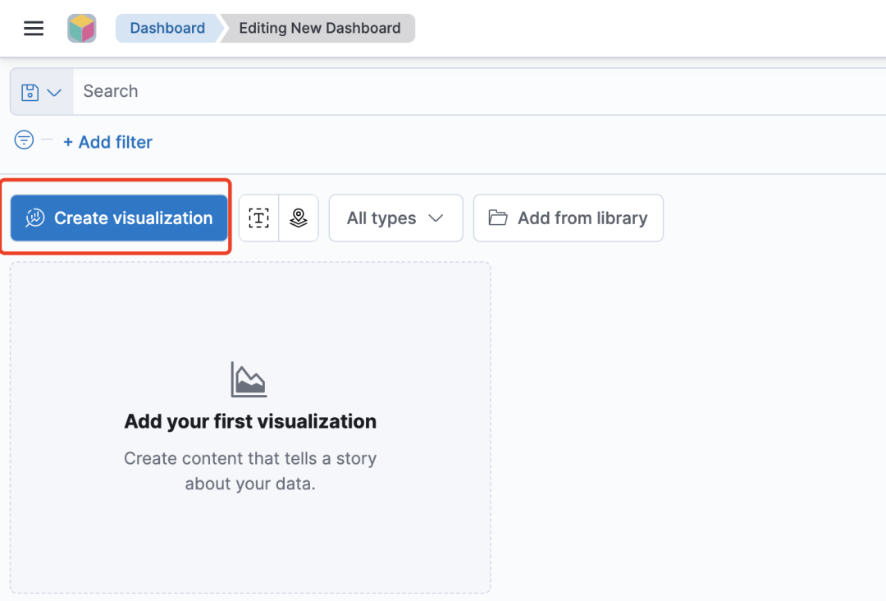Viewport: 886px width, 601px height.
Task: Add a text panel with the T icon
Action: pos(258,218)
